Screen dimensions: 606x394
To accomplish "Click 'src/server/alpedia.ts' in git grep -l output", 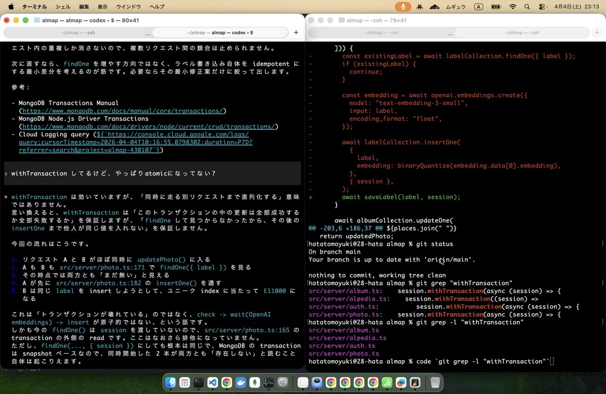I will point(347,337).
